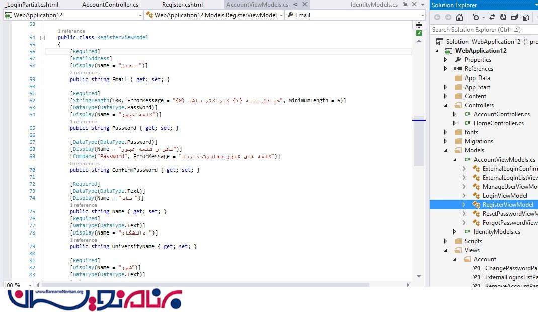
Task: Click '2 references' CodeLens above Email property
Action: 85,73
